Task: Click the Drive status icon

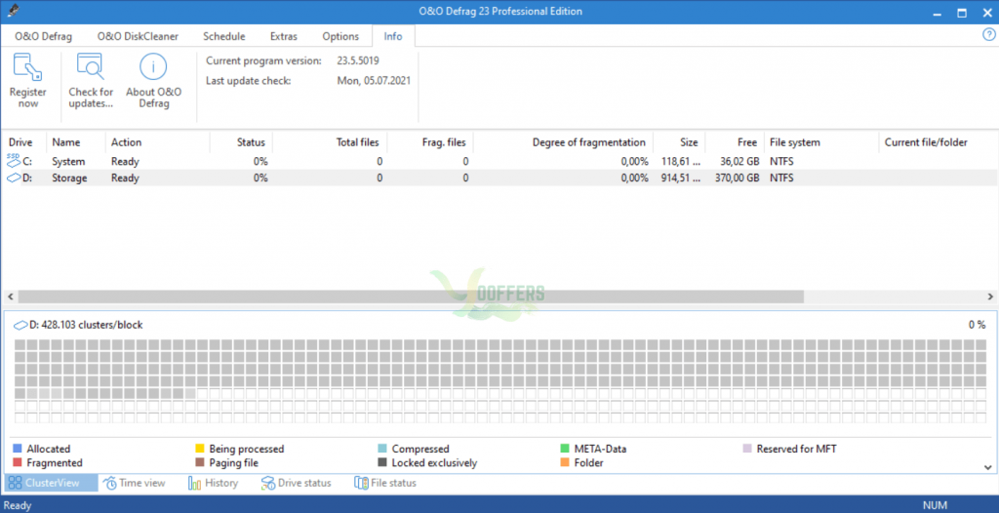Action: coord(268,483)
